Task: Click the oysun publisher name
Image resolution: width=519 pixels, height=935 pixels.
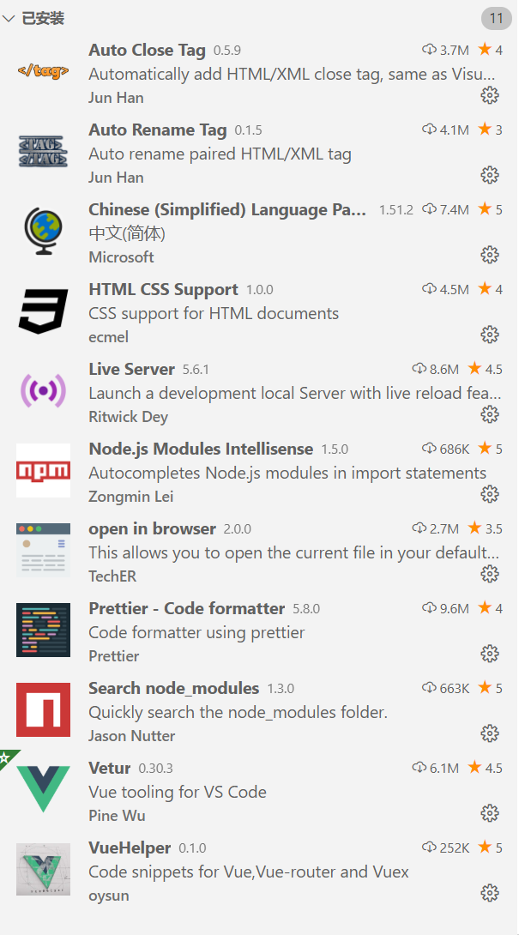Action: pos(109,896)
